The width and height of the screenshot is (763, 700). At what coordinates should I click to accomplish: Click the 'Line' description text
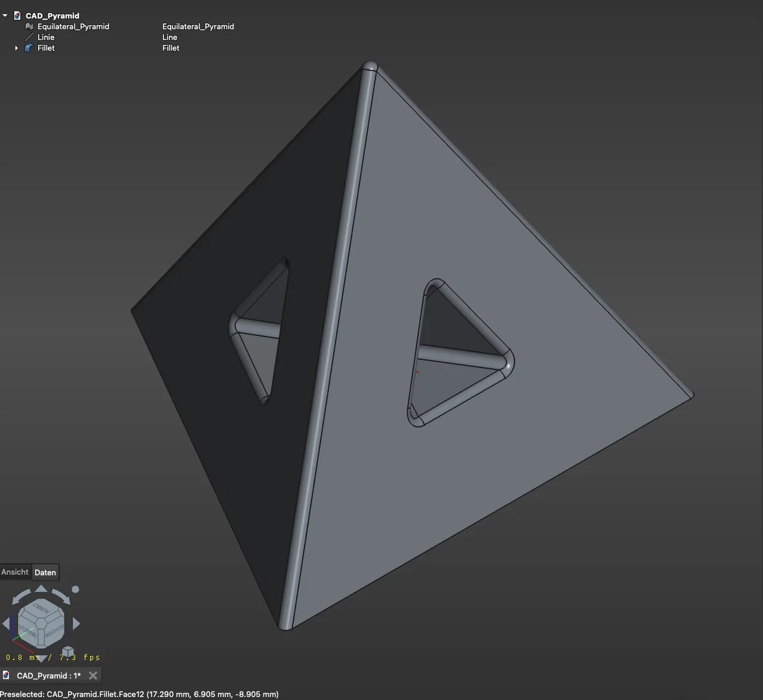[x=170, y=37]
